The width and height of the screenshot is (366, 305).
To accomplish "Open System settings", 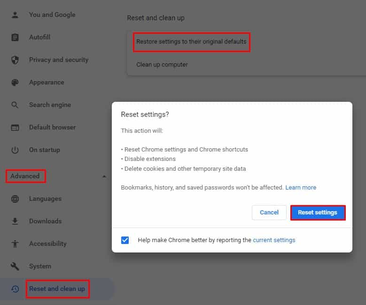I will [x=40, y=267].
